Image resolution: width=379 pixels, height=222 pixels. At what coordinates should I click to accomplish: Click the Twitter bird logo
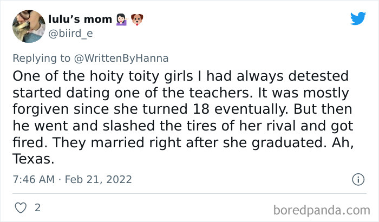358,19
